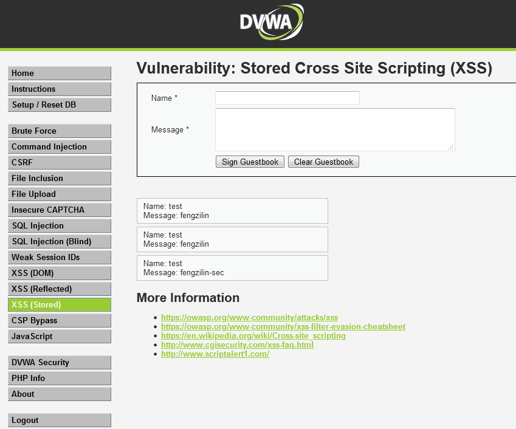This screenshot has height=429, width=516.
Task: Go to Setup / Reset DB
Action: click(60, 105)
